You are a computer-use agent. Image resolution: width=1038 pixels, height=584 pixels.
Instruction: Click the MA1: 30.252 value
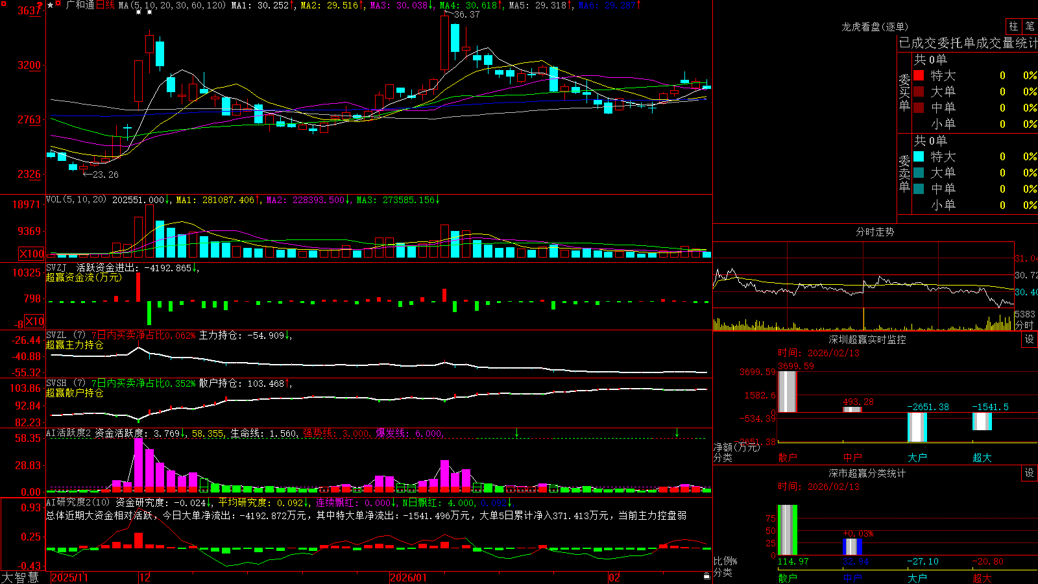click(x=263, y=5)
